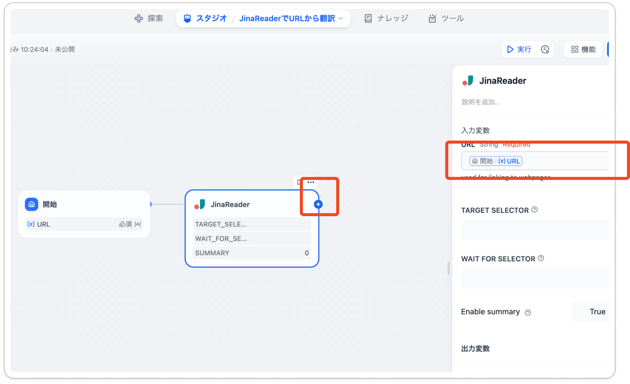This screenshot has width=630, height=384.
Task: Click the JinaReader logo in the side panel
Action: [468, 81]
